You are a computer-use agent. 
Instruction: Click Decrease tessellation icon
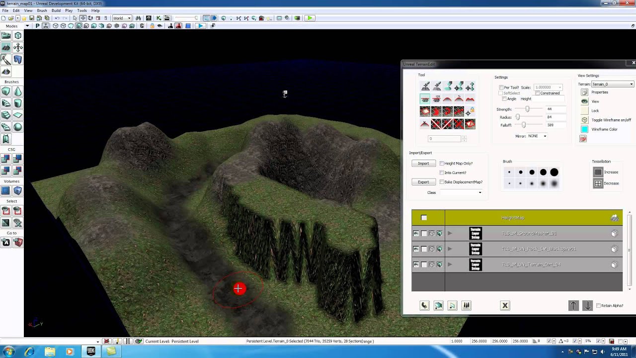click(598, 183)
